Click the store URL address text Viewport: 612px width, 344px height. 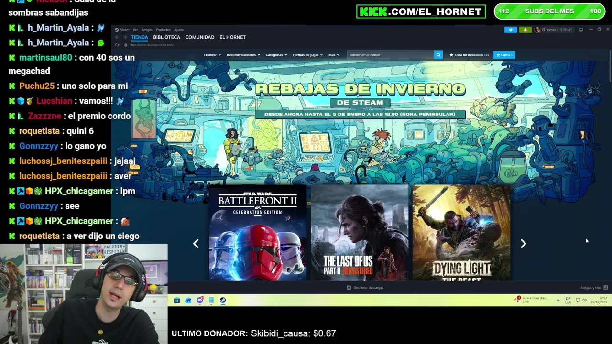click(151, 45)
